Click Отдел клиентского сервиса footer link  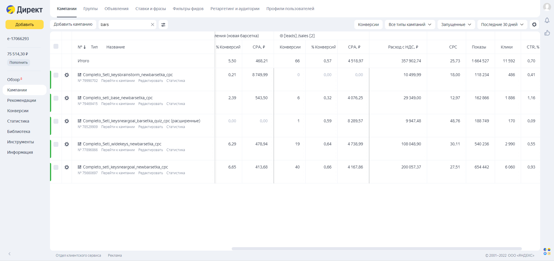[x=78, y=256]
